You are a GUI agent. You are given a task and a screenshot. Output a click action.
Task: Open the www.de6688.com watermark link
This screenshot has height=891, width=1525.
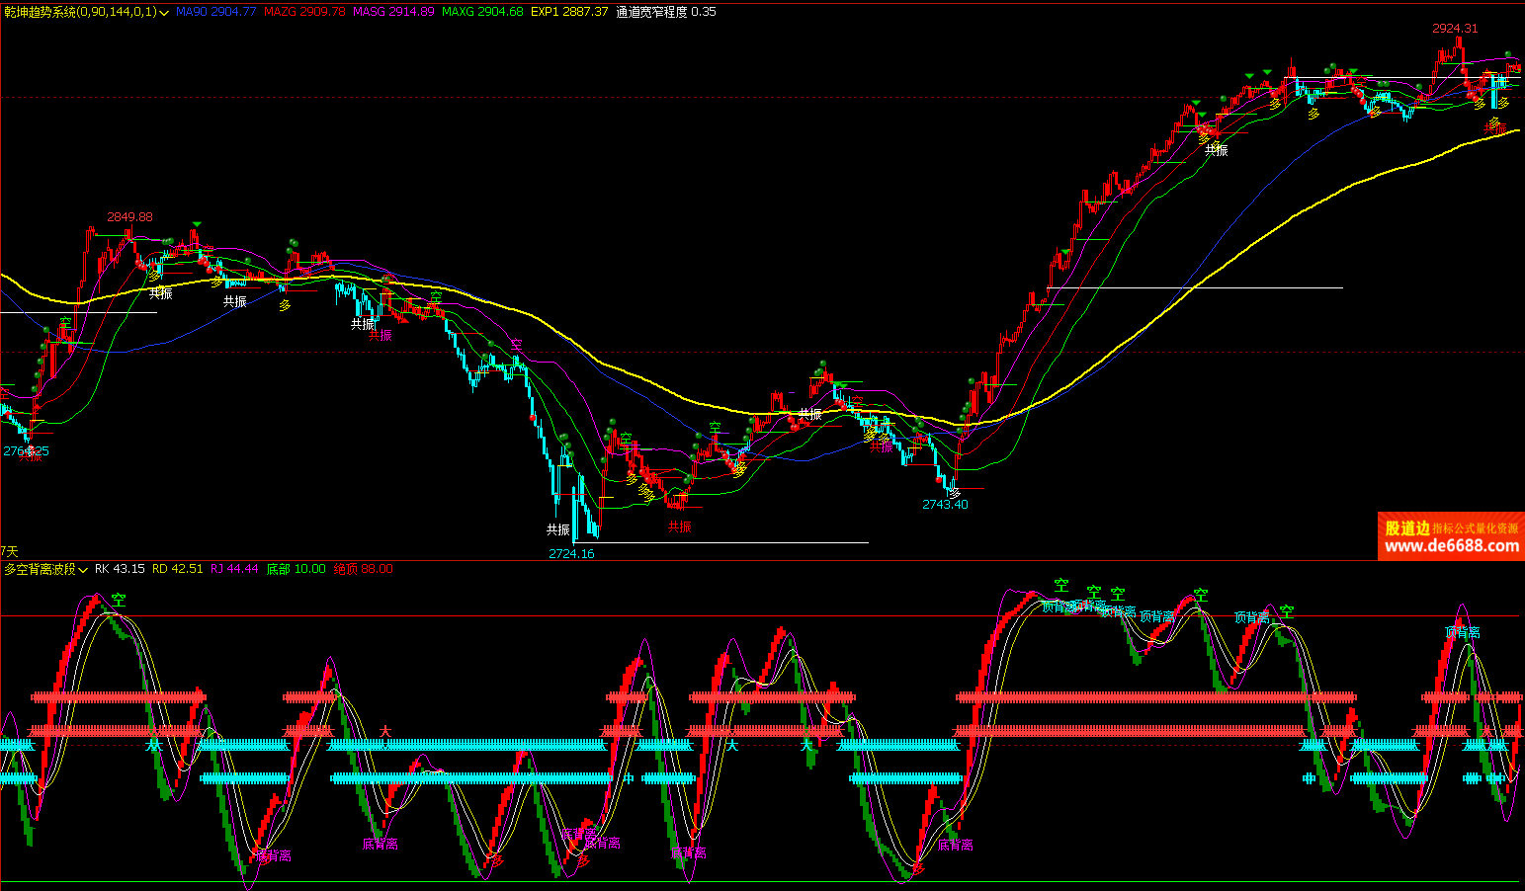click(x=1451, y=546)
